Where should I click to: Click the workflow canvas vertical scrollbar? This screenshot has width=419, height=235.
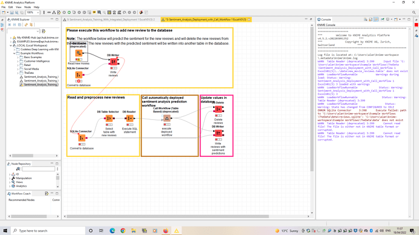[312, 99]
